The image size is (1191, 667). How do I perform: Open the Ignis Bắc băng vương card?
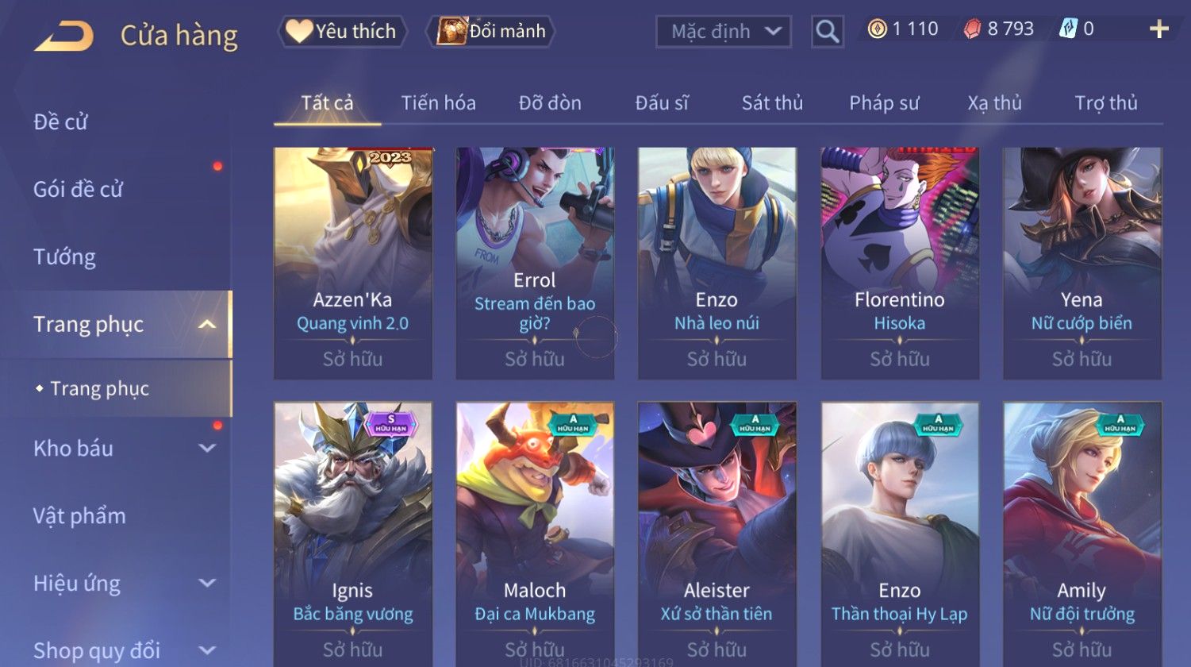[x=352, y=534]
